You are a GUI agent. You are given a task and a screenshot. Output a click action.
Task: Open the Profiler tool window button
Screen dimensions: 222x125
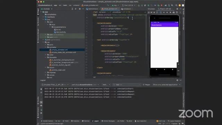click(x=121, y=121)
